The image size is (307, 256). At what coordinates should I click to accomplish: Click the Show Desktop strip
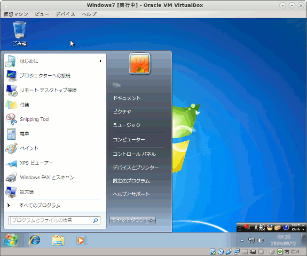click(x=304, y=240)
